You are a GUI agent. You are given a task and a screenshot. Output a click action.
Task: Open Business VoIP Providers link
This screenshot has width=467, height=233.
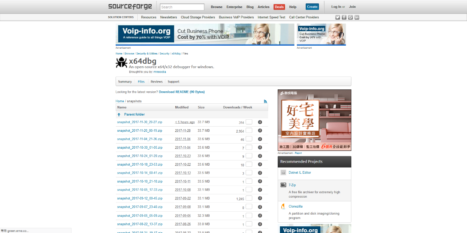tap(236, 17)
